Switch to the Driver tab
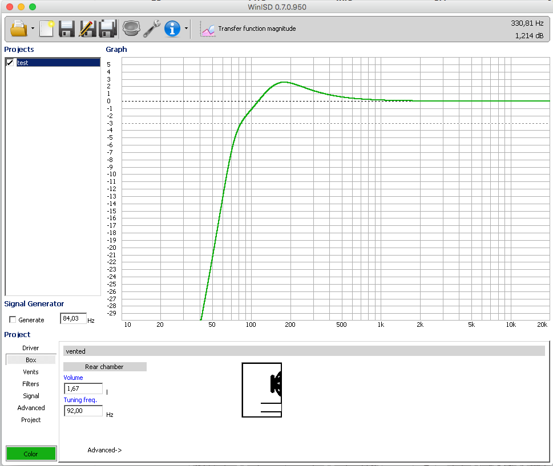 pyautogui.click(x=31, y=348)
